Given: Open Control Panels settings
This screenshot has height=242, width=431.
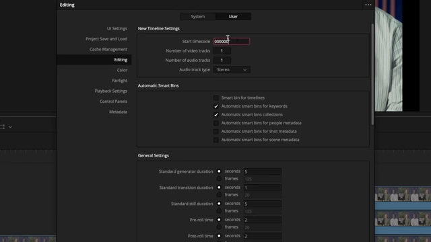Looking at the screenshot, I should [x=113, y=102].
